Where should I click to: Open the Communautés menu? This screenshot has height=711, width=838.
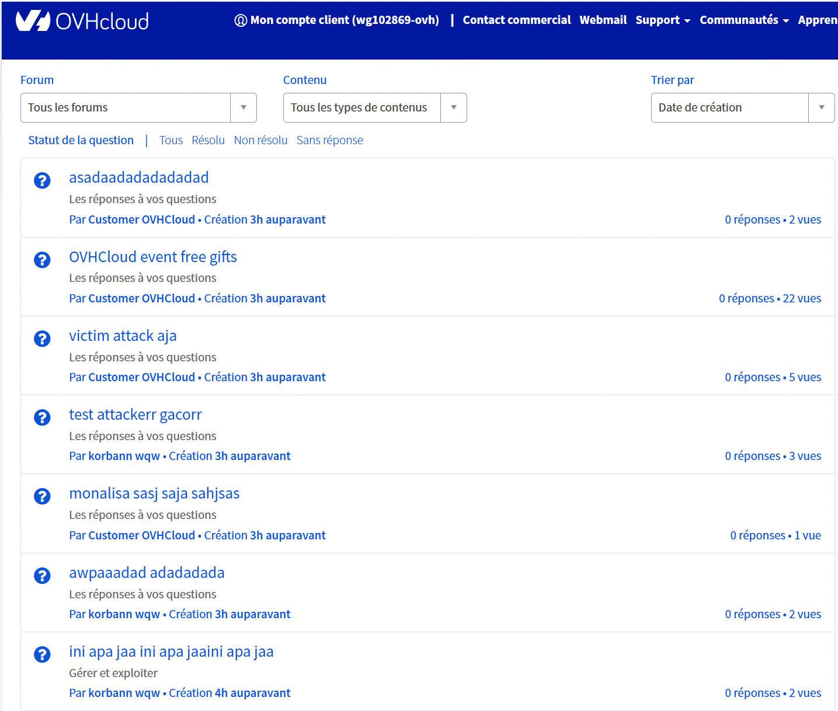[744, 20]
